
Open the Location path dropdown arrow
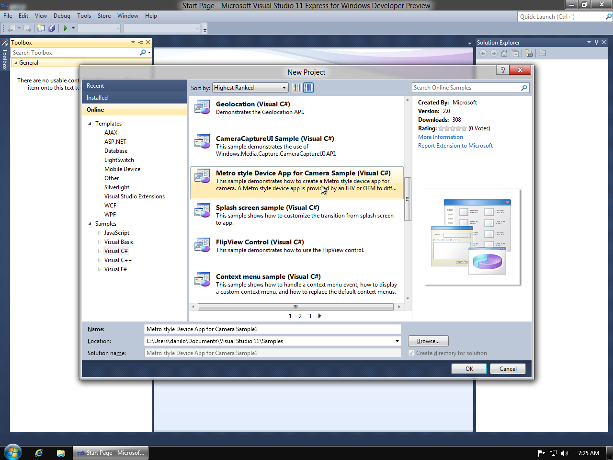(397, 341)
